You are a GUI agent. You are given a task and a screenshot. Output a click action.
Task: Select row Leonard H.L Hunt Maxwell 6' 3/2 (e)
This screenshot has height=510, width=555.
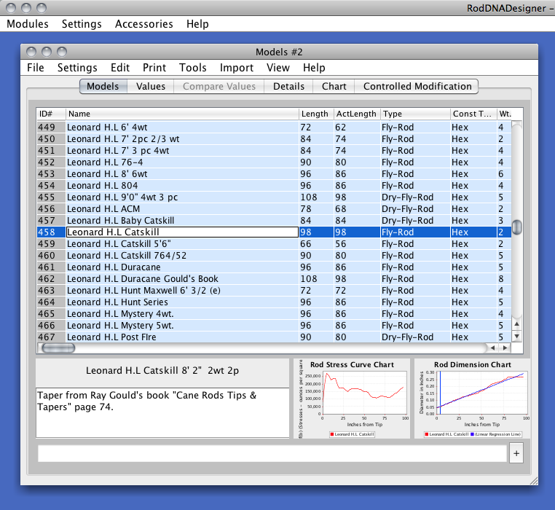pos(274,291)
